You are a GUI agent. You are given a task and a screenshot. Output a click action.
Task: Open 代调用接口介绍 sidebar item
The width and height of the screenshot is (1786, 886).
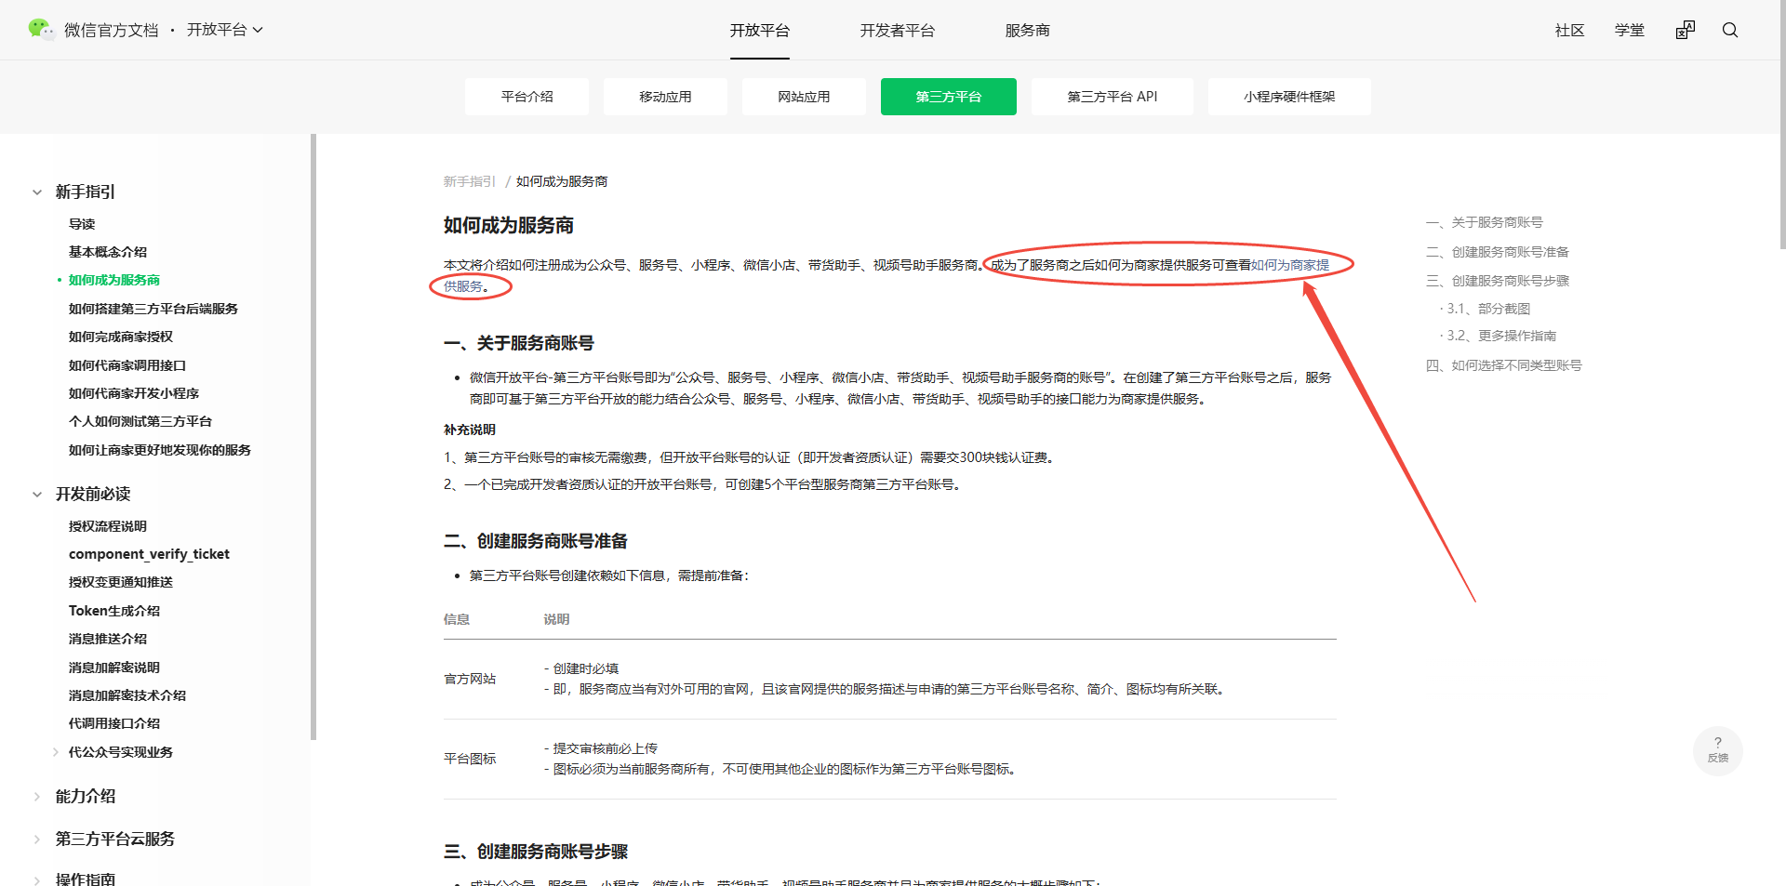coord(114,723)
